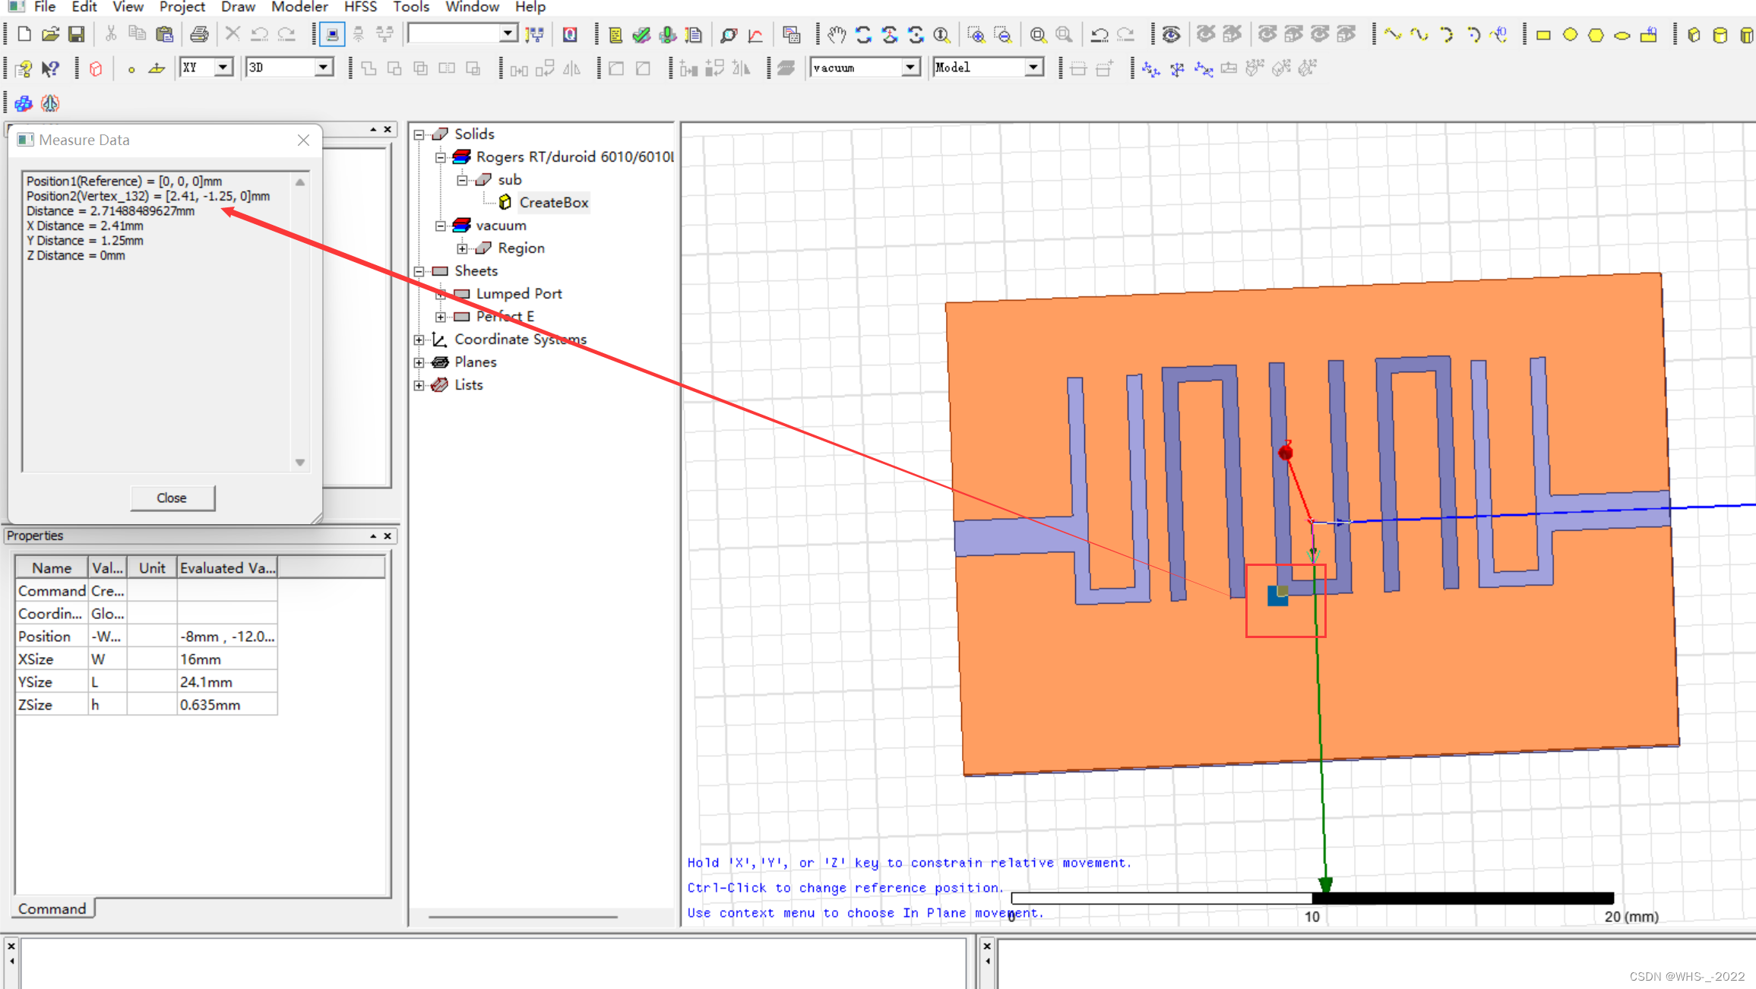Select the Draw rectangle tool

click(x=1543, y=35)
